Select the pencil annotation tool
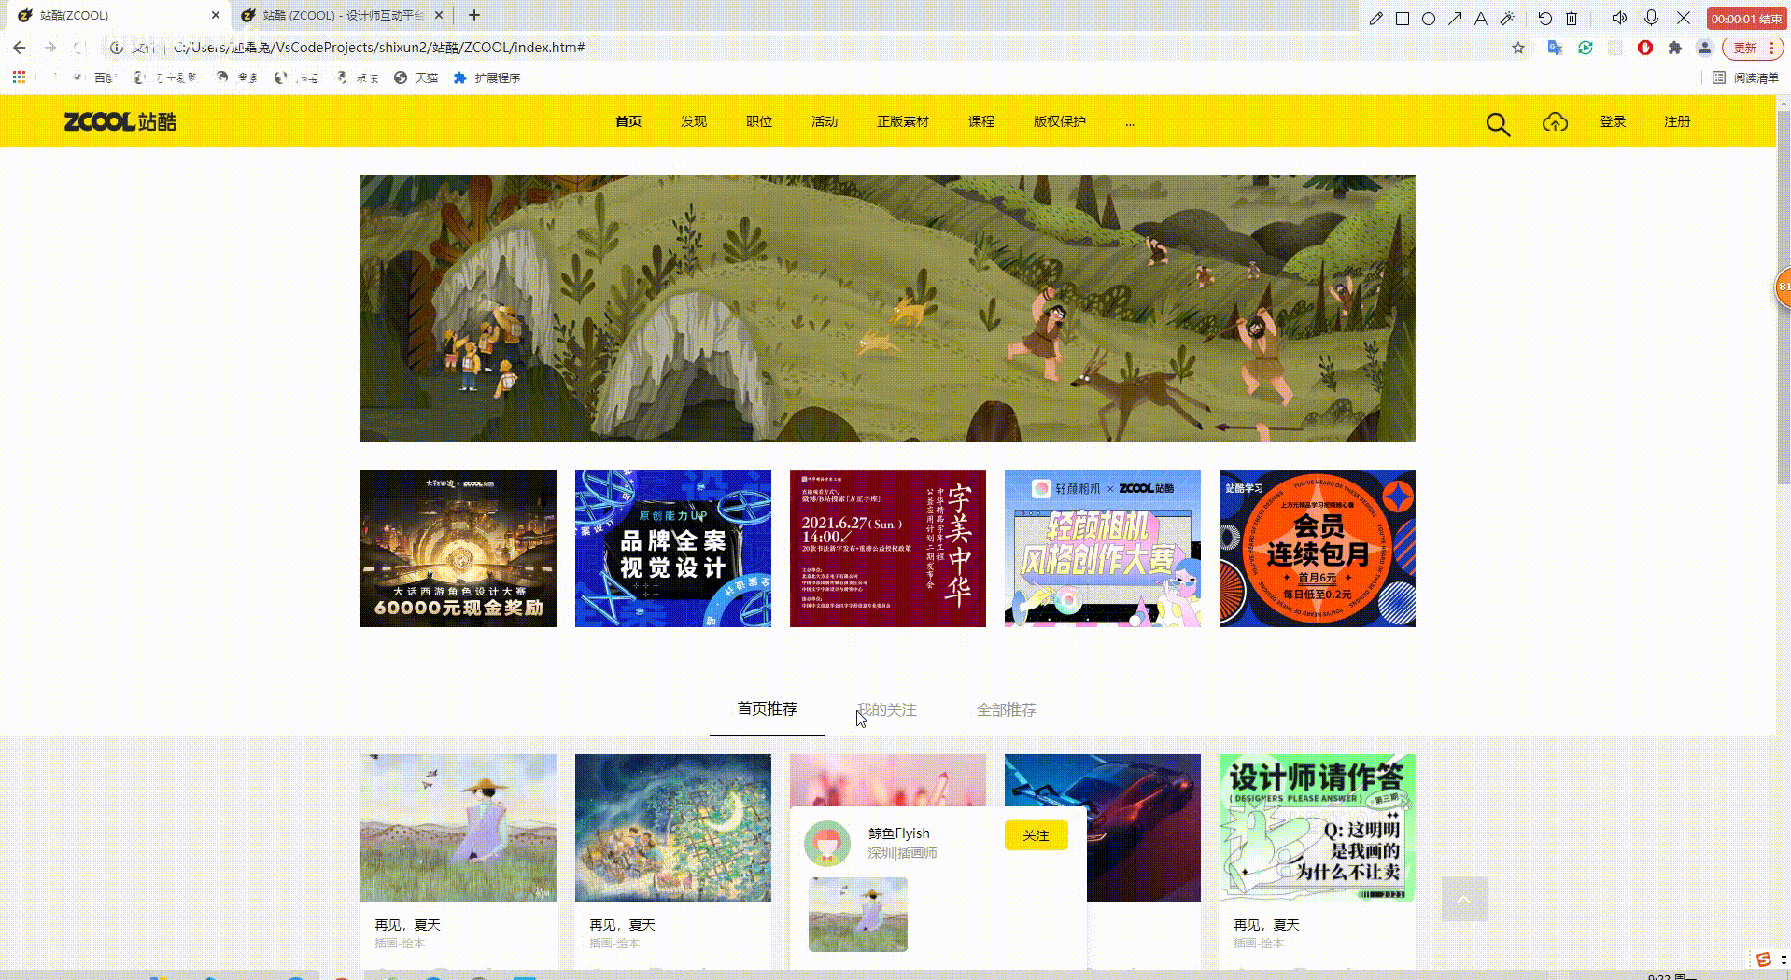Screen dimensions: 1791x980 [x=1375, y=19]
